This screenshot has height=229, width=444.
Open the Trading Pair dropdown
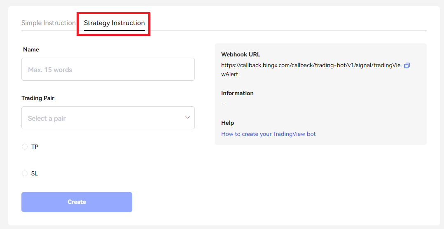click(x=108, y=118)
